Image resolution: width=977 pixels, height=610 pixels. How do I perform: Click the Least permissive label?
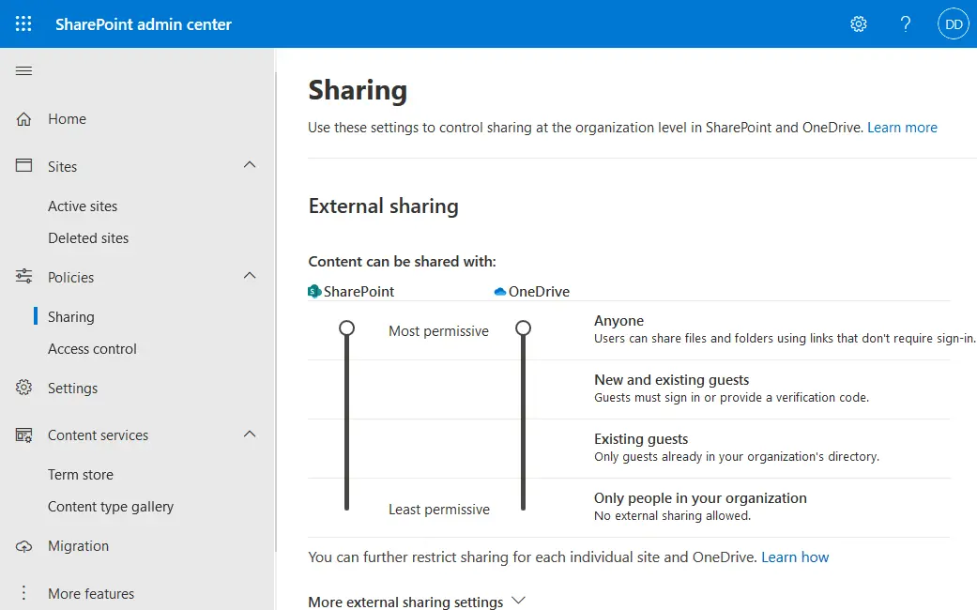tap(439, 509)
